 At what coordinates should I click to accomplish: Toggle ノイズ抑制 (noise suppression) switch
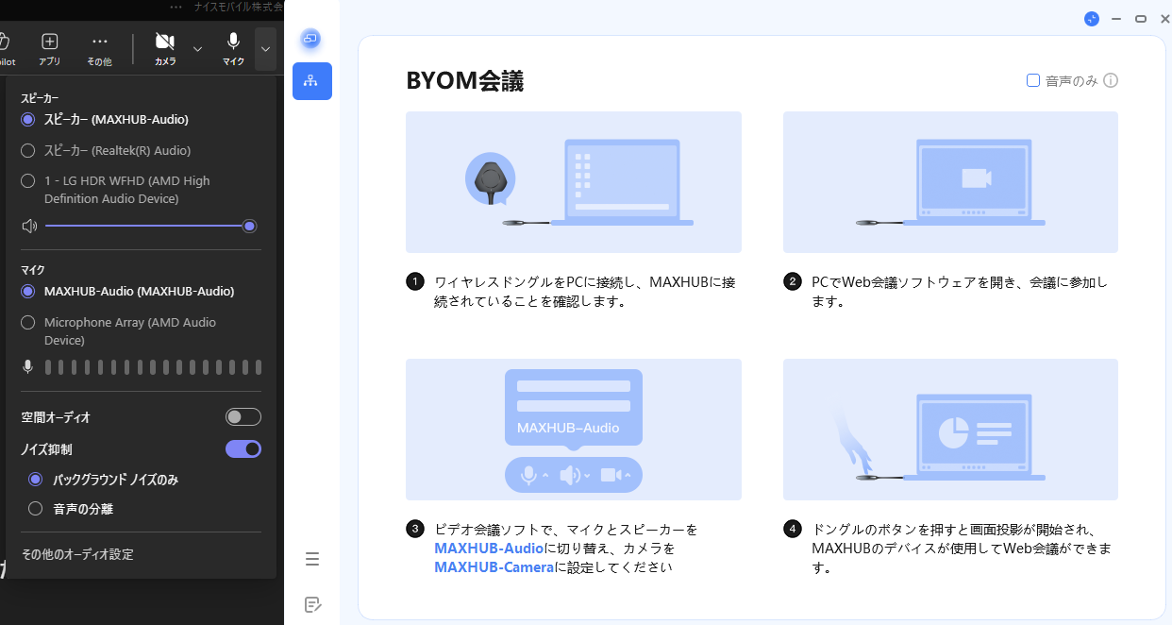point(243,448)
